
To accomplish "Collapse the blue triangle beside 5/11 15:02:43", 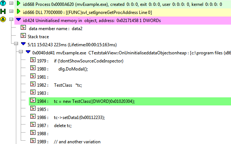I will 23,44.
